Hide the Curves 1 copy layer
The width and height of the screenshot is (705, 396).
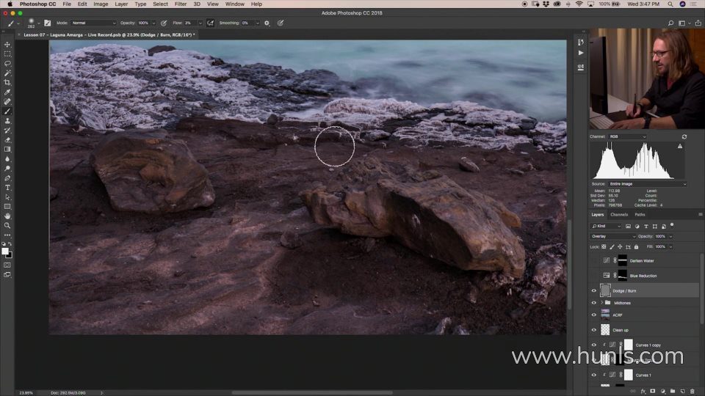(593, 345)
